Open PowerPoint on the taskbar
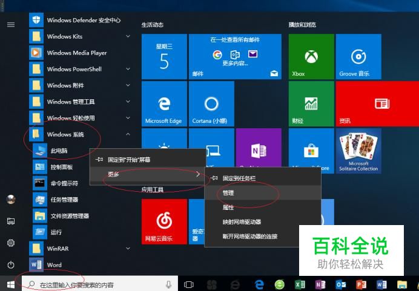Viewport: 419px width, 291px height. coord(361,284)
